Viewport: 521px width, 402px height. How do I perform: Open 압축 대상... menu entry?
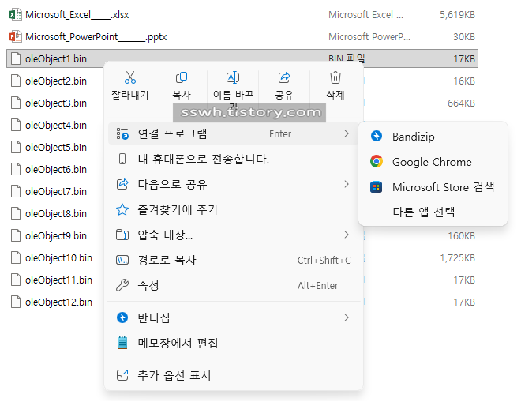233,235
